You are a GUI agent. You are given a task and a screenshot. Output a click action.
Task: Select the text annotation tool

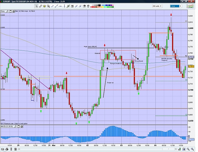click(72, 6)
